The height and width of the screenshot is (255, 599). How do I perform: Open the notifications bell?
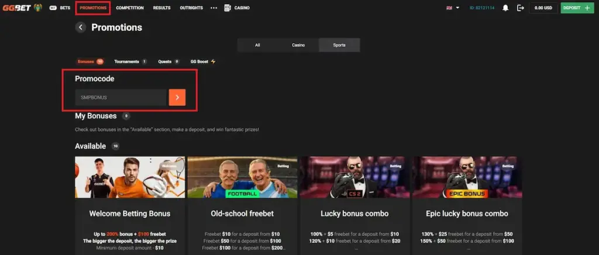pos(505,8)
